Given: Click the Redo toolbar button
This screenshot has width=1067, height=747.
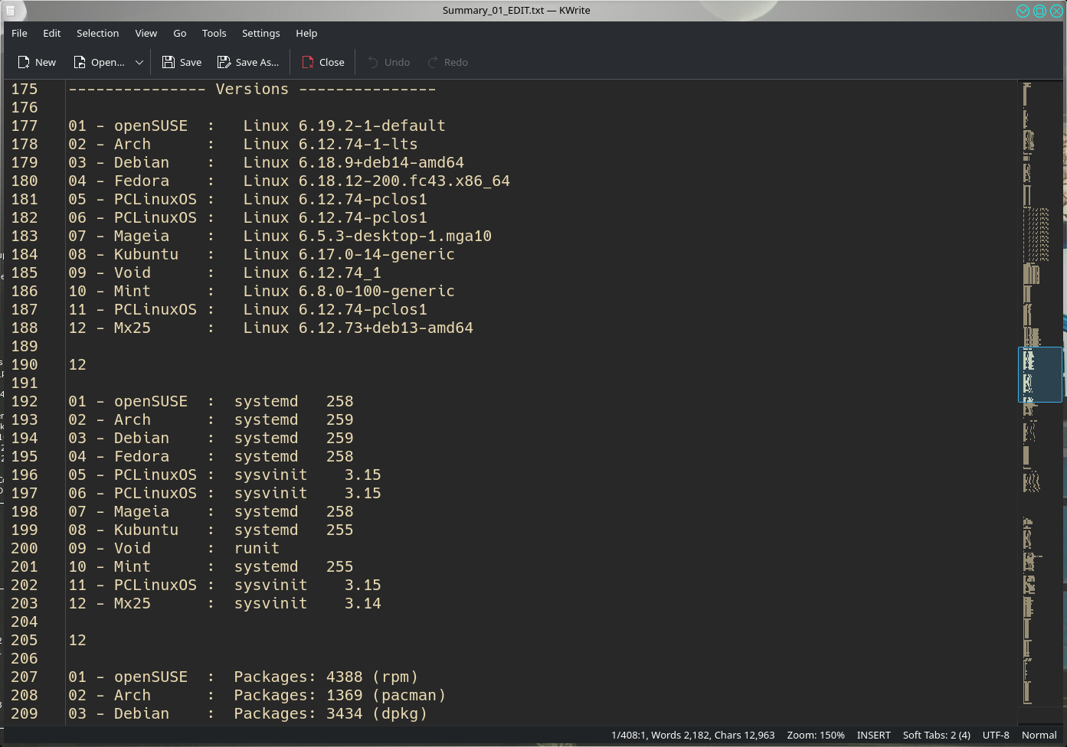Looking at the screenshot, I should coord(447,62).
